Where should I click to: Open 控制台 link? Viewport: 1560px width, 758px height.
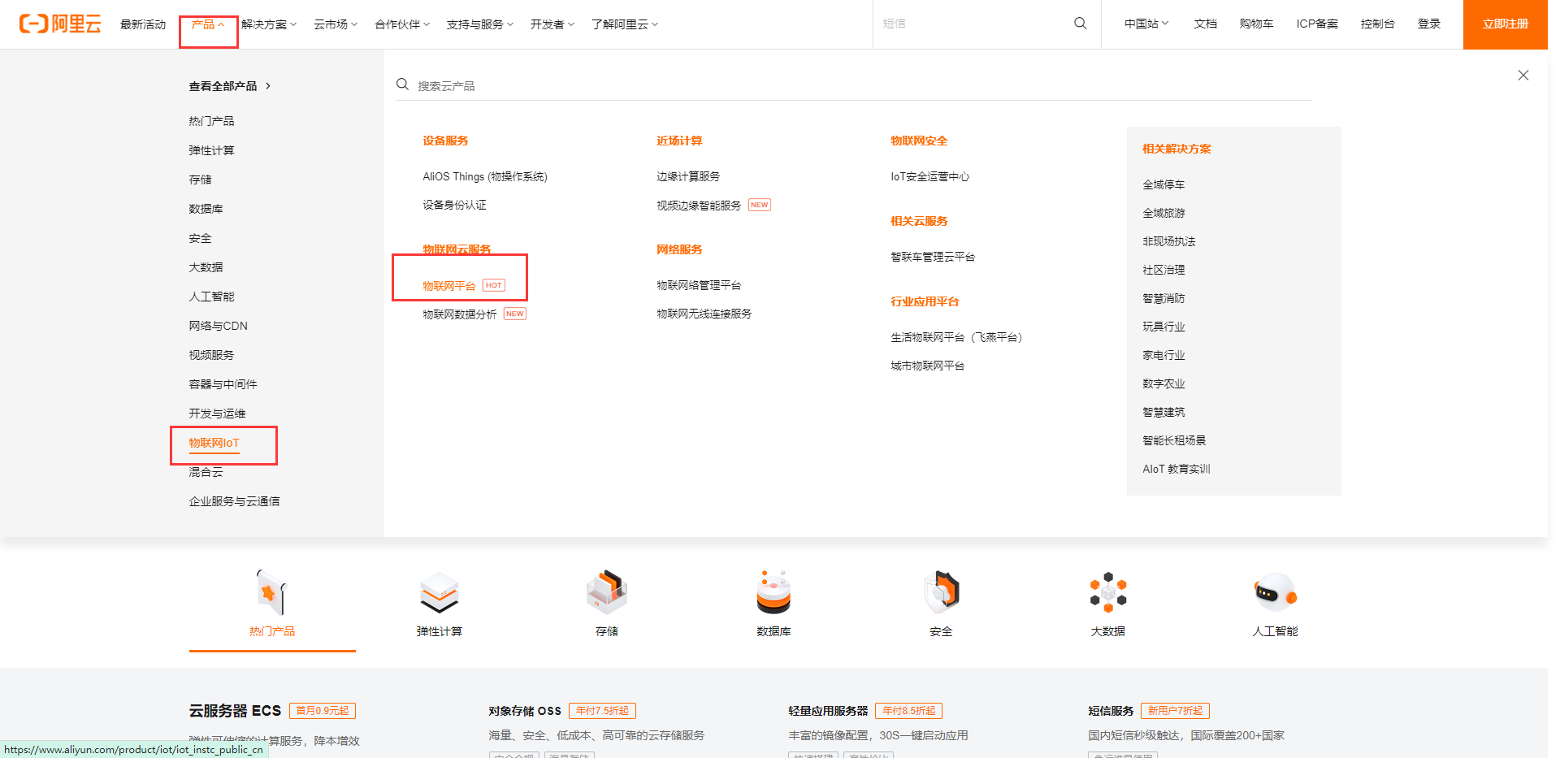click(x=1377, y=24)
